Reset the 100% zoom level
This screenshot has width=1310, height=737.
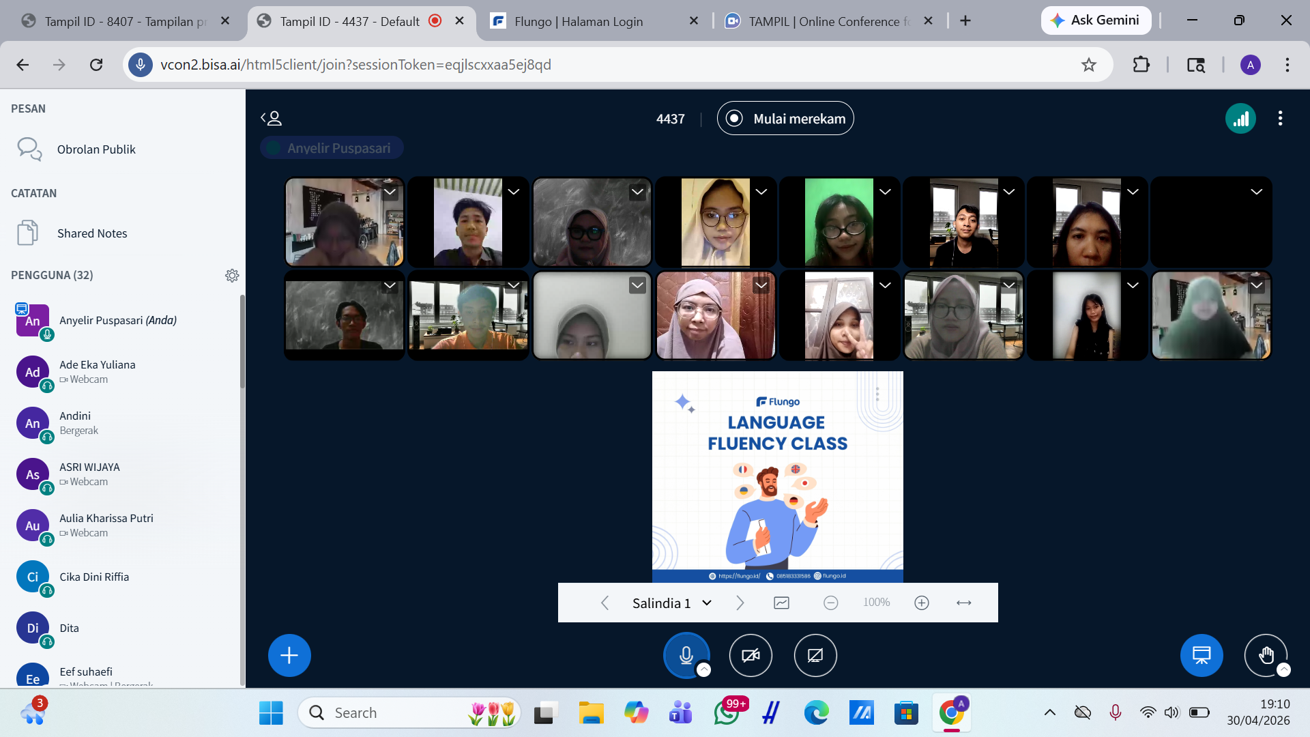tap(876, 603)
